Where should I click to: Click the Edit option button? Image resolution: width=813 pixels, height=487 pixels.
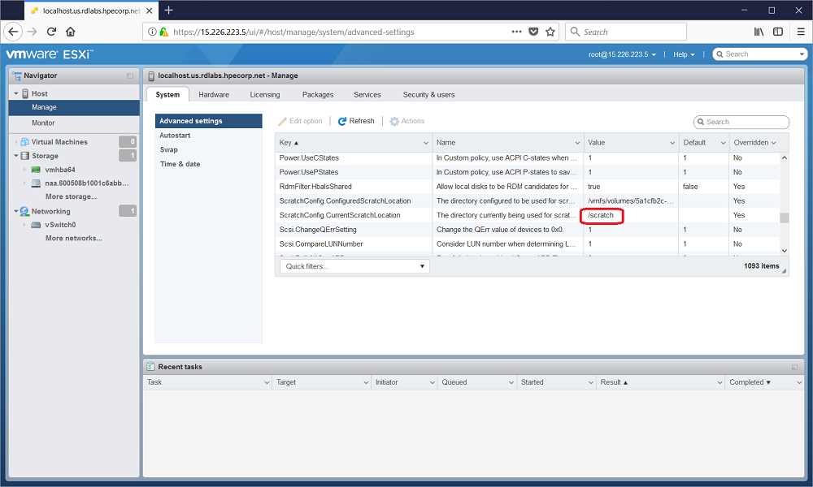pyautogui.click(x=300, y=121)
